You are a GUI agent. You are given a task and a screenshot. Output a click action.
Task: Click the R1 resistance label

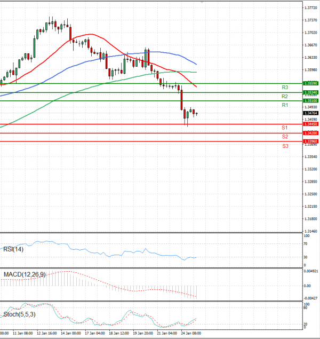point(285,105)
